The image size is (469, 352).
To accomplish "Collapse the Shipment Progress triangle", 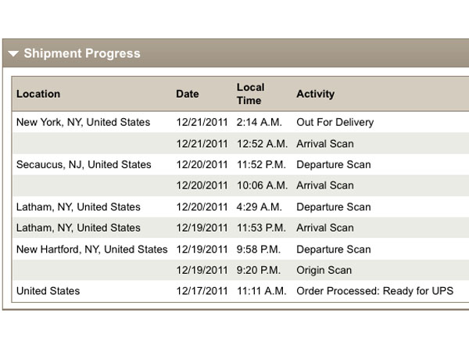I will coord(13,54).
